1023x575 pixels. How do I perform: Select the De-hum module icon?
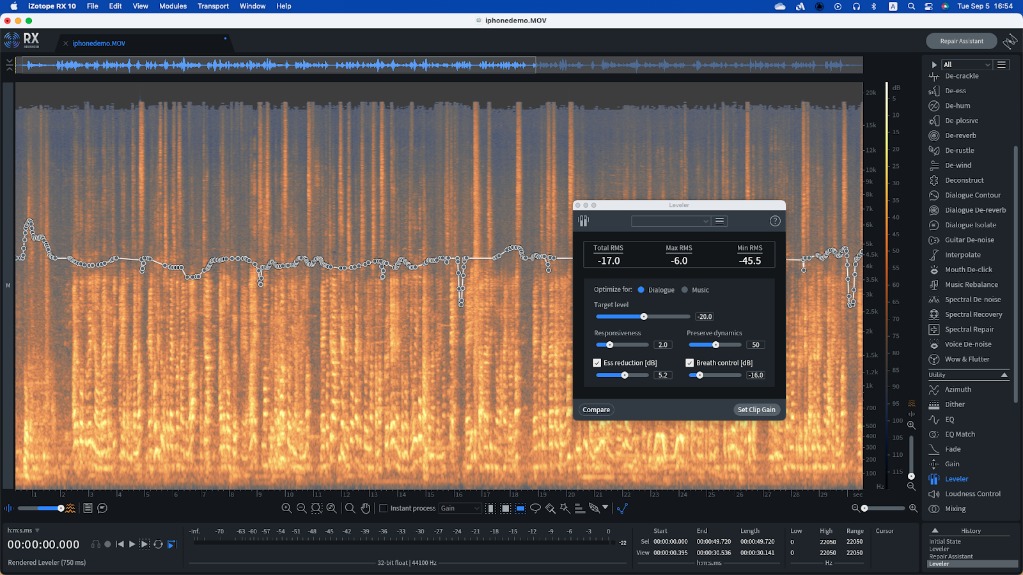[x=934, y=106]
